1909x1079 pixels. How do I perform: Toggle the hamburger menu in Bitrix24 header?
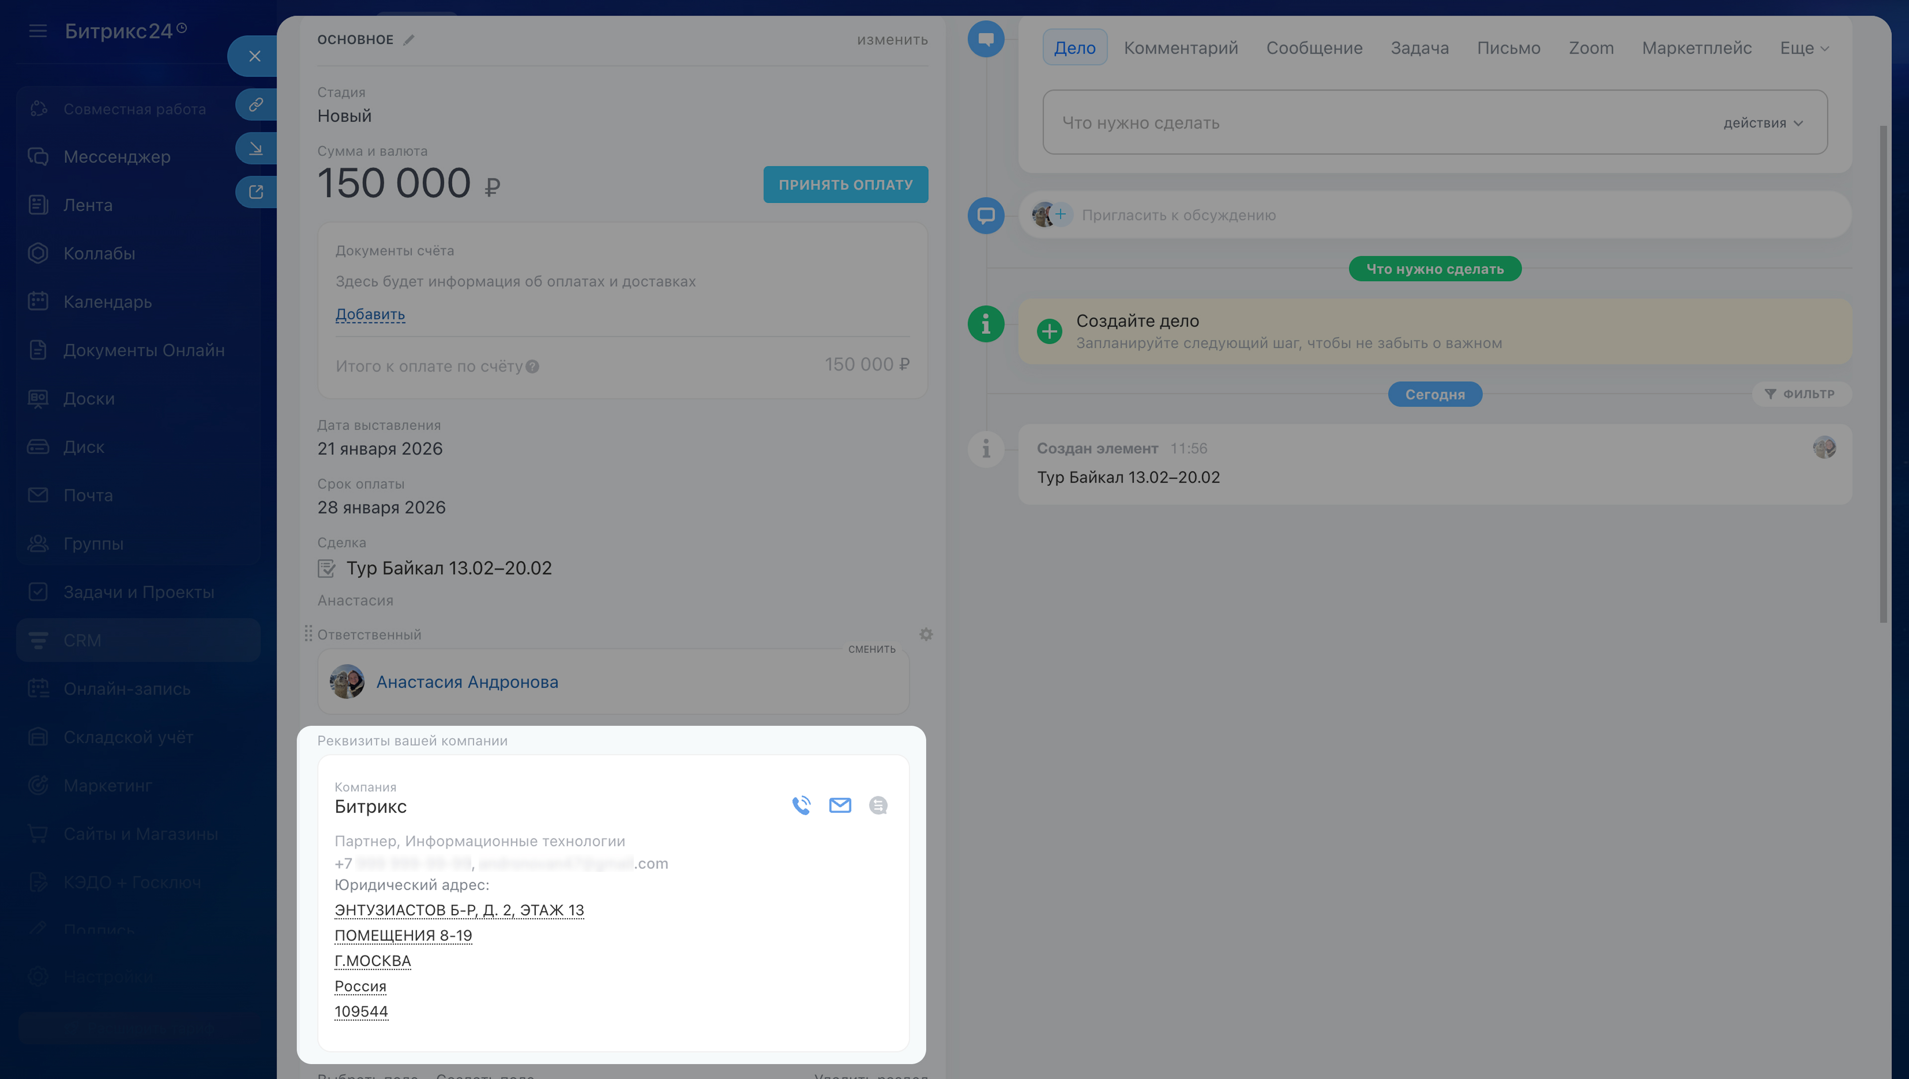[38, 31]
